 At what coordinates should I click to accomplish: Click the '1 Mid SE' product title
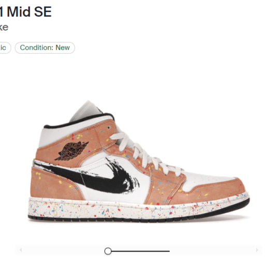(x=26, y=11)
